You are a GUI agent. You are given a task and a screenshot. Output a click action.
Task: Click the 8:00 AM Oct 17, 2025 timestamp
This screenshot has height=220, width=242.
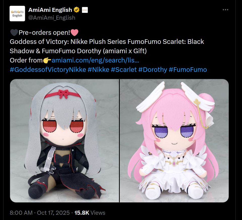click(x=40, y=213)
